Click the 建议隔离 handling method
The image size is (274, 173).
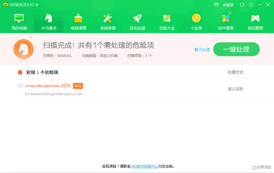click(x=235, y=89)
